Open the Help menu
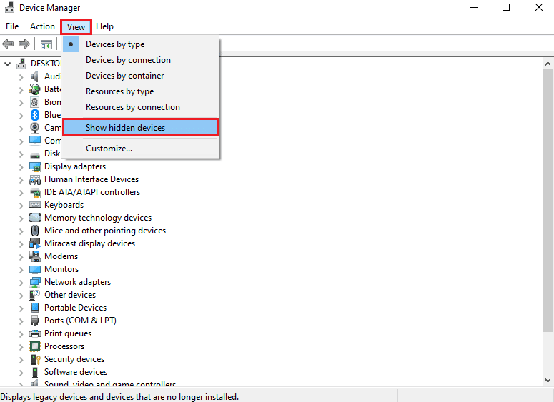This screenshot has width=554, height=402. 104,26
